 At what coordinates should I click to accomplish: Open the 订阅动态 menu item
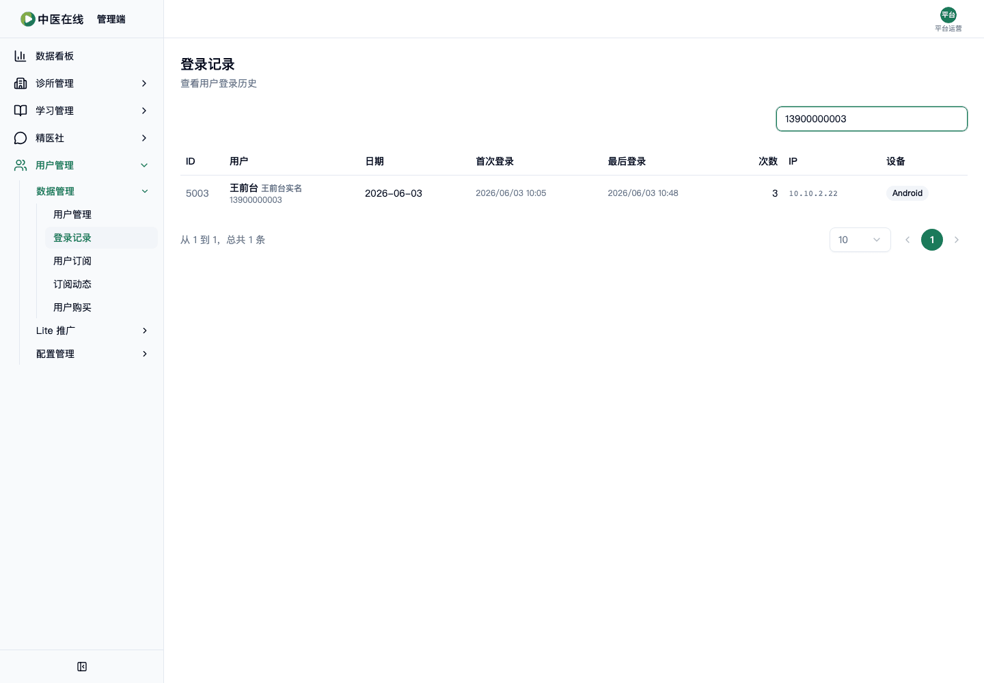[101, 284]
